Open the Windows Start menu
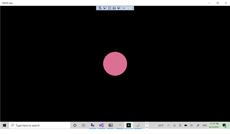The height and width of the screenshot is (134, 230). click(x=4, y=125)
